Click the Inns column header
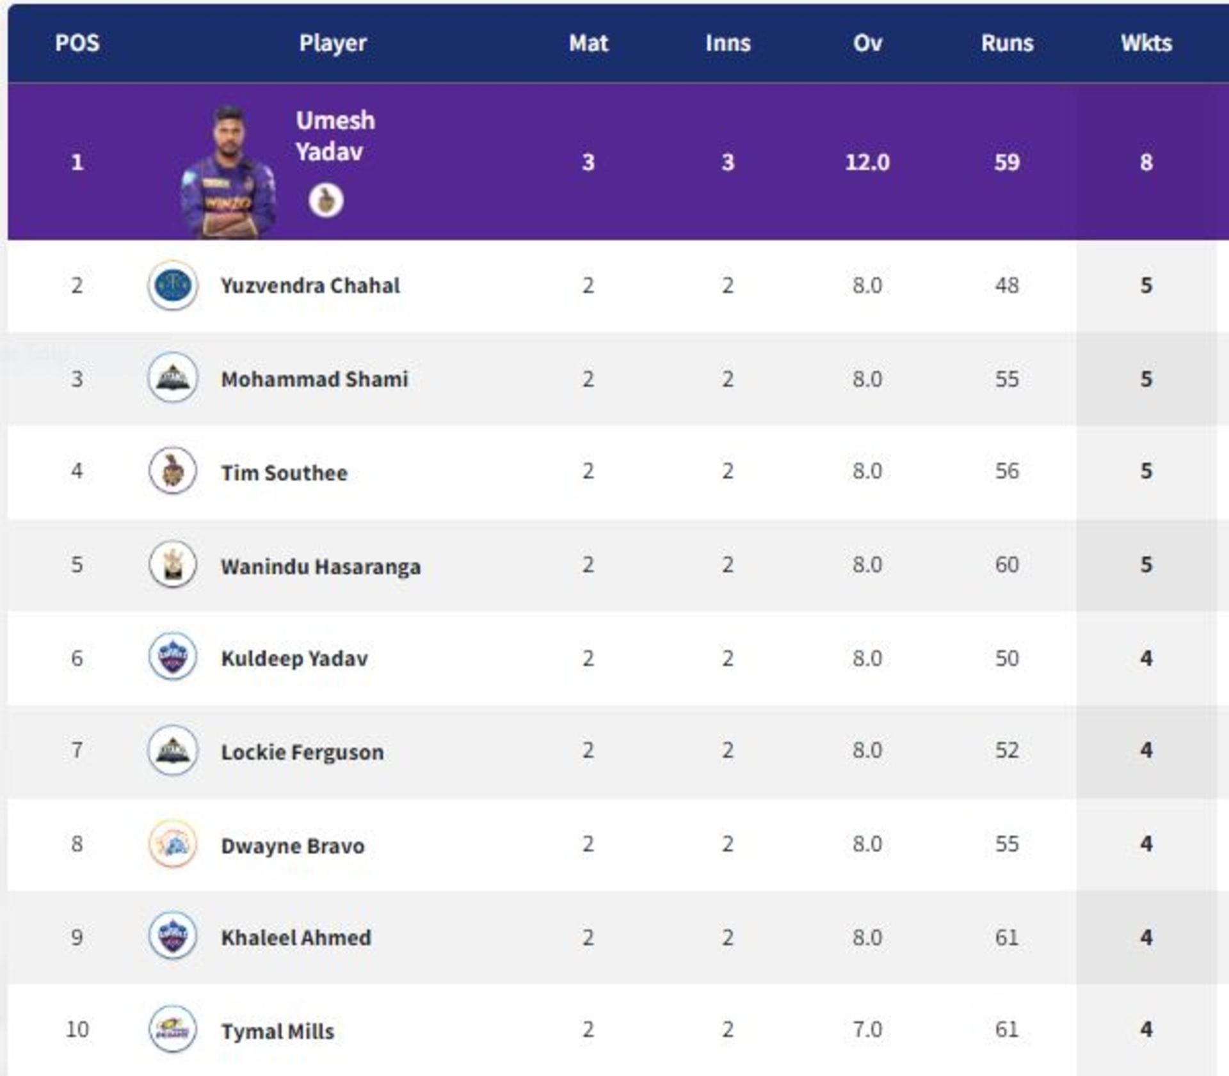Viewport: 1229px width, 1076px height. click(728, 44)
